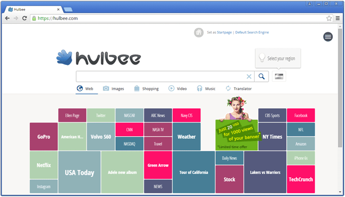
Task: Open the USA Today tile
Action: [x=80, y=172]
